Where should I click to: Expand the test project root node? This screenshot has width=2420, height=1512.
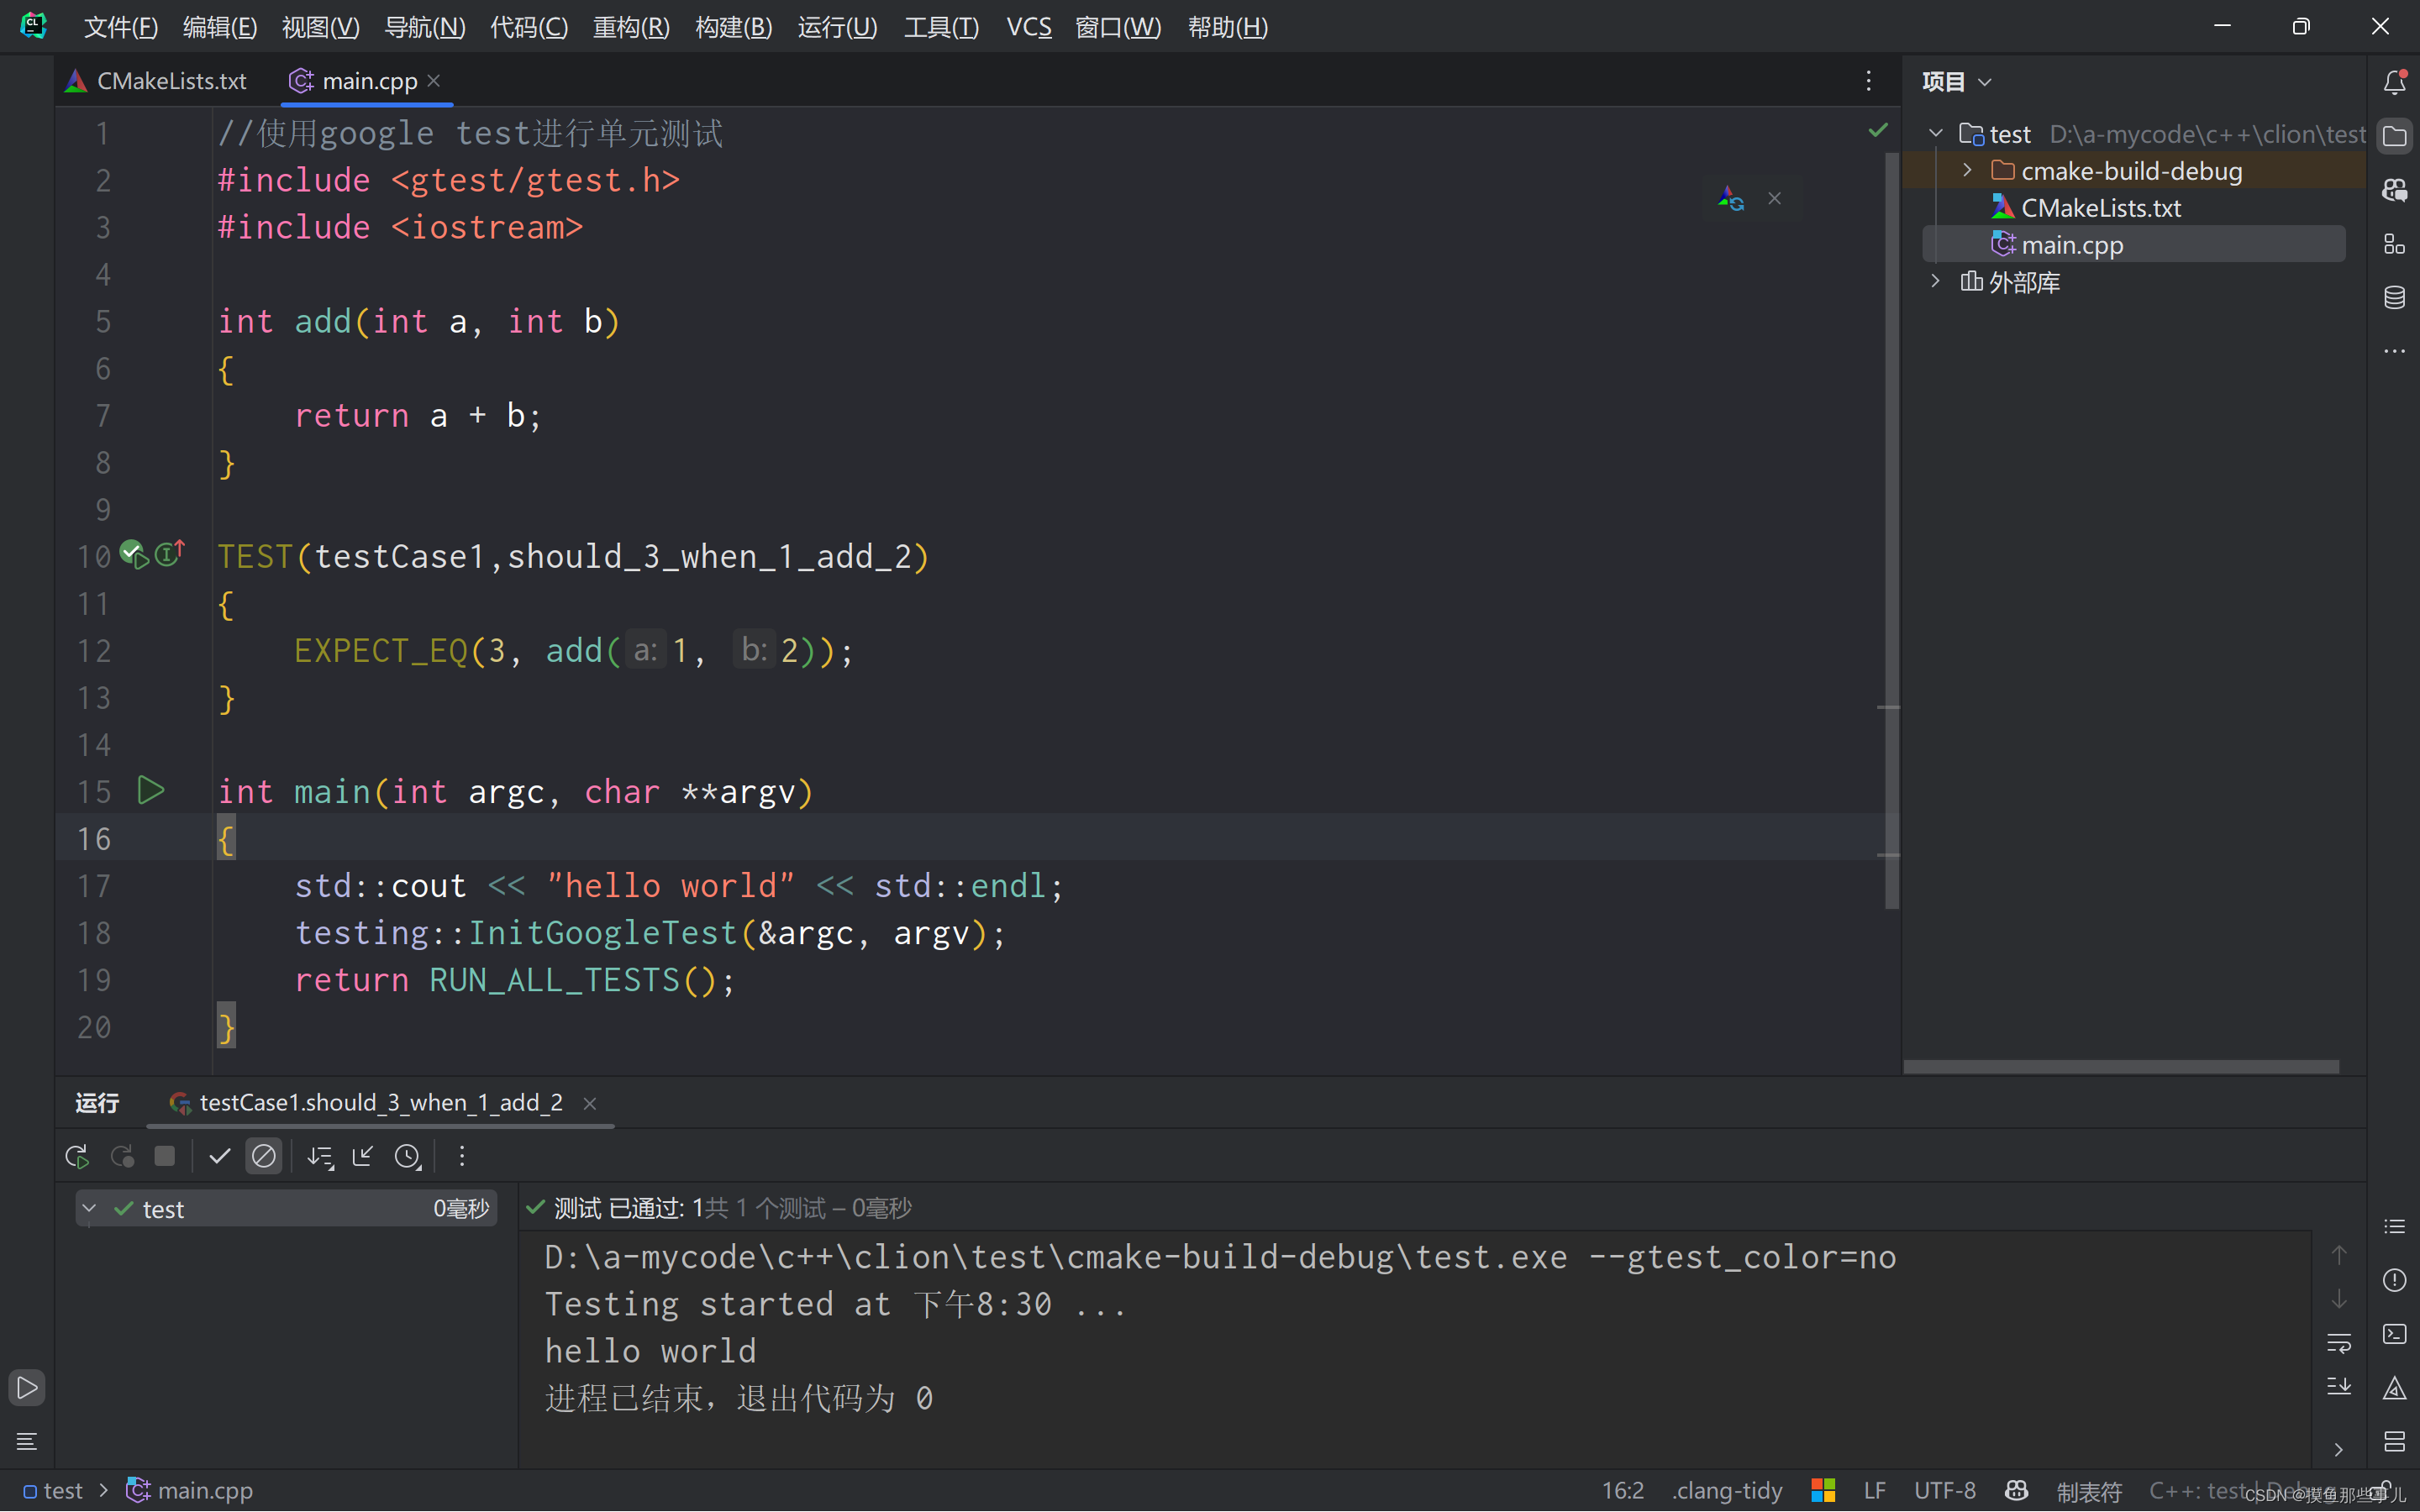pyautogui.click(x=1939, y=134)
